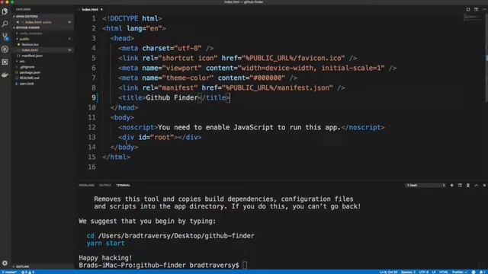Expand the node_modules folder
The width and height of the screenshot is (488, 274).
tap(30, 33)
